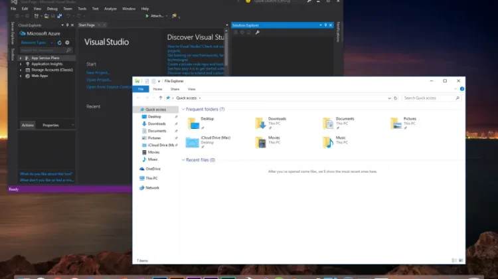Viewport: 498px width, 279px height.
Task: Switch to Properties tab in Cloud Explorer
Action: pyautogui.click(x=50, y=125)
